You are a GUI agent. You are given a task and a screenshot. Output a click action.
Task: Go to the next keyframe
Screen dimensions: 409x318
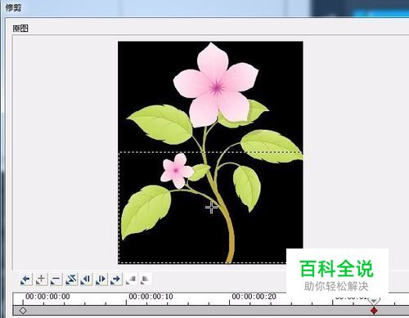(116, 280)
